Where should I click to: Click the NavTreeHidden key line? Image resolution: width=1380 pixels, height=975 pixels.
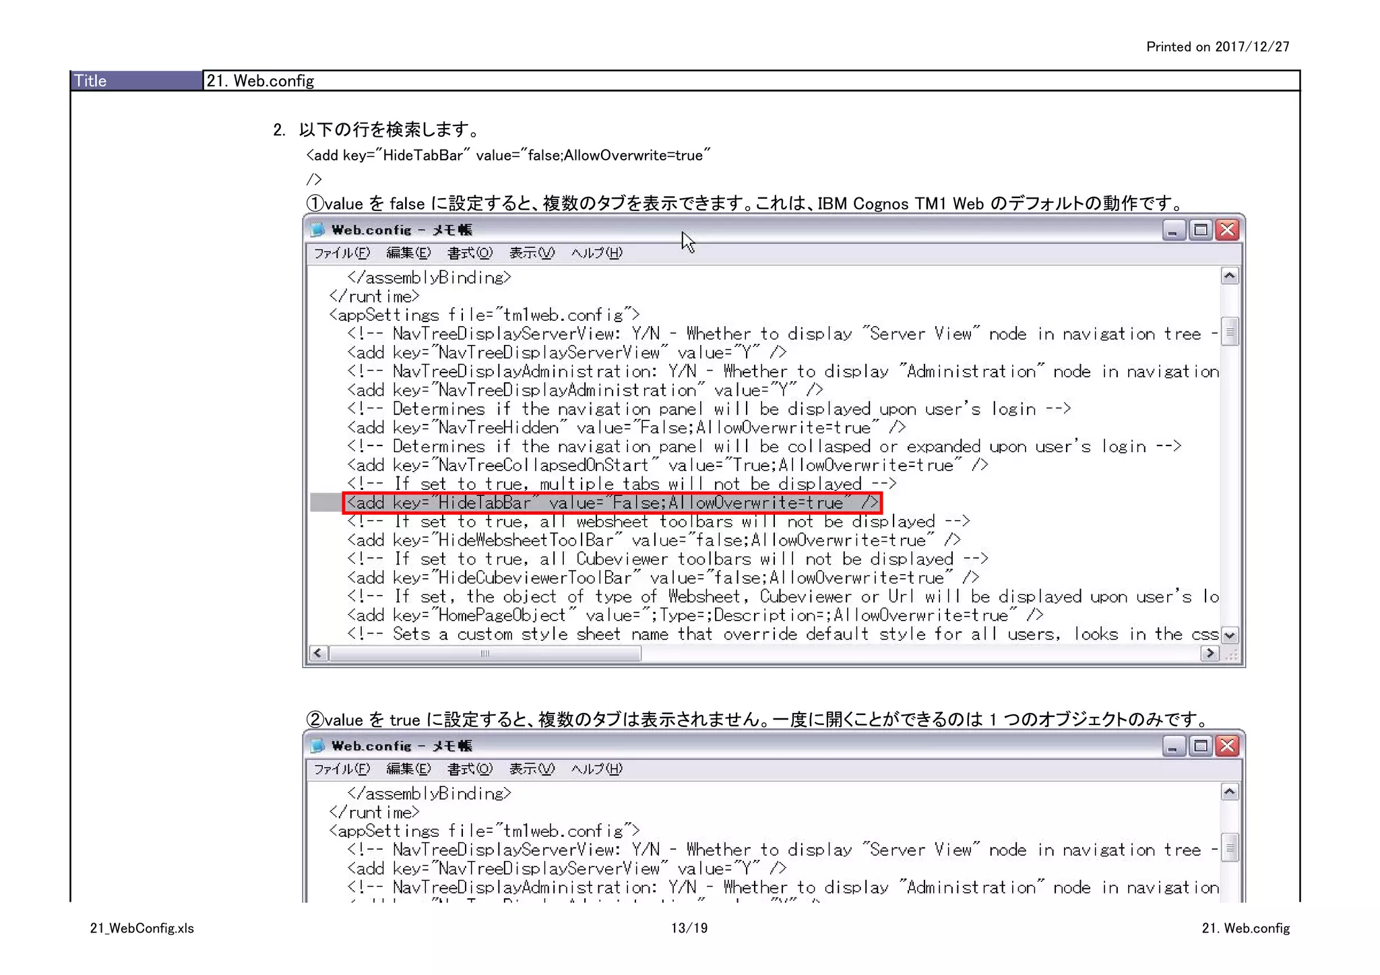click(x=627, y=428)
